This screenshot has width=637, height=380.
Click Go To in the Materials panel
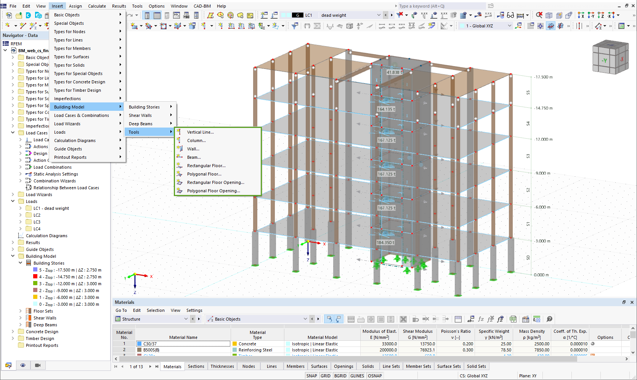(x=121, y=310)
